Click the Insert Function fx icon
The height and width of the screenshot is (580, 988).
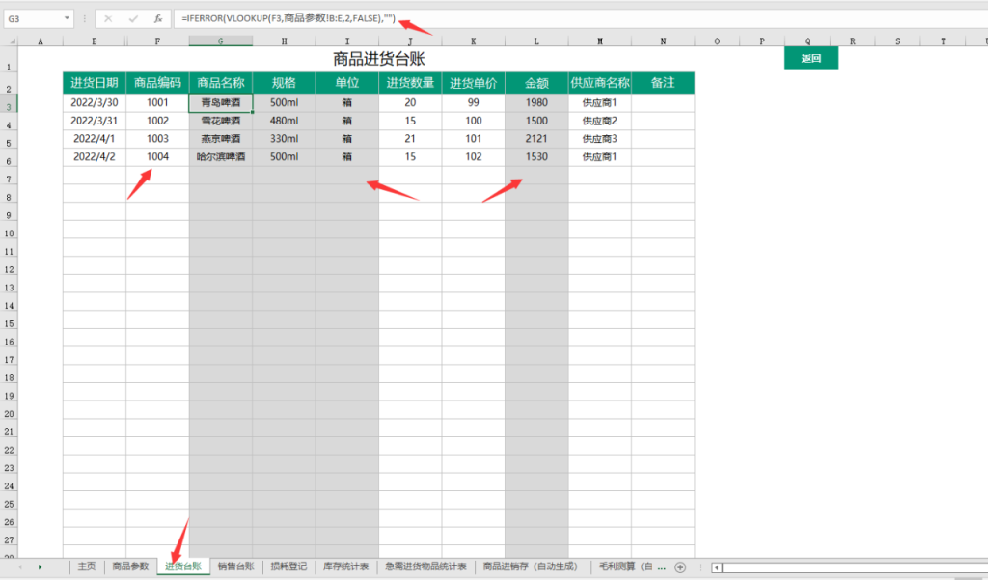156,18
